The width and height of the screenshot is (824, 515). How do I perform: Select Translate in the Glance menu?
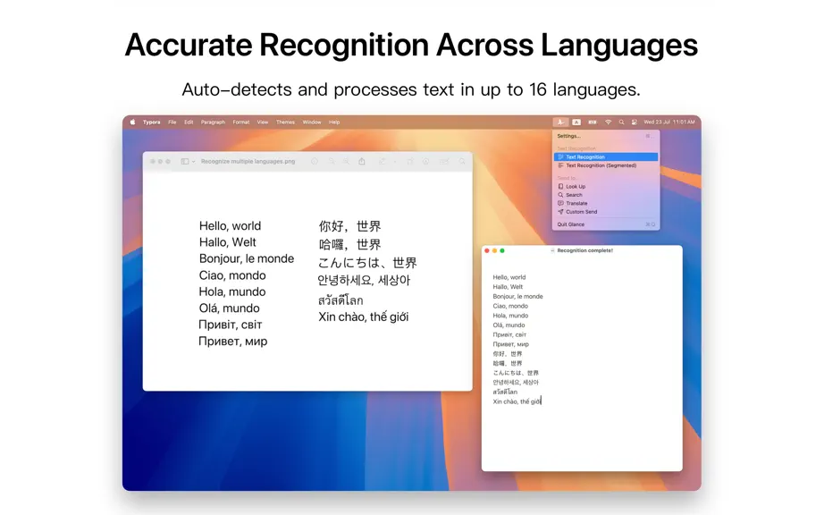pyautogui.click(x=605, y=203)
